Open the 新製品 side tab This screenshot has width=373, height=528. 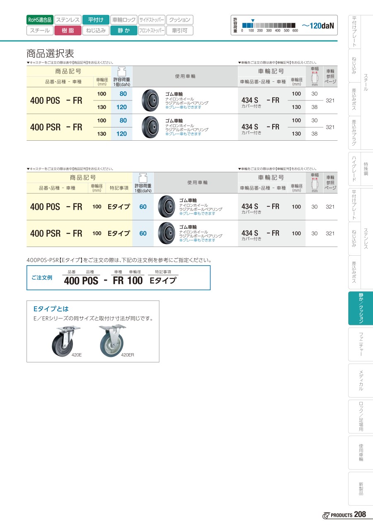tap(361, 488)
